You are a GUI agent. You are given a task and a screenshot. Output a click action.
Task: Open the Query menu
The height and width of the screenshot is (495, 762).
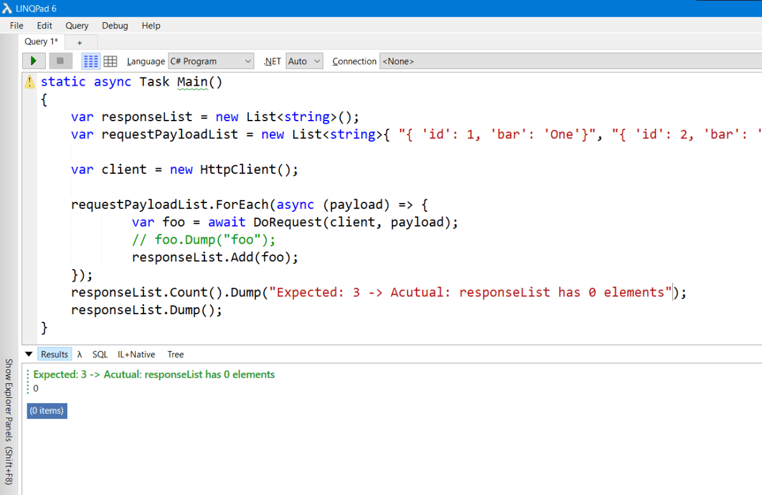pos(77,25)
